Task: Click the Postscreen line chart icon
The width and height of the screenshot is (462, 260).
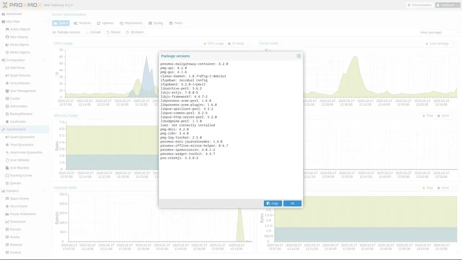Action: click(7, 222)
